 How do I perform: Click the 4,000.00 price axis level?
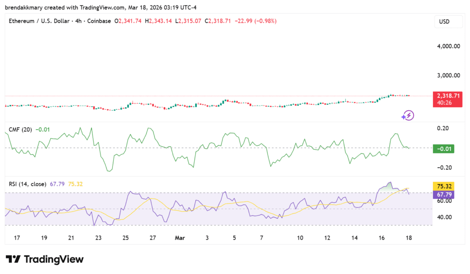click(448, 46)
